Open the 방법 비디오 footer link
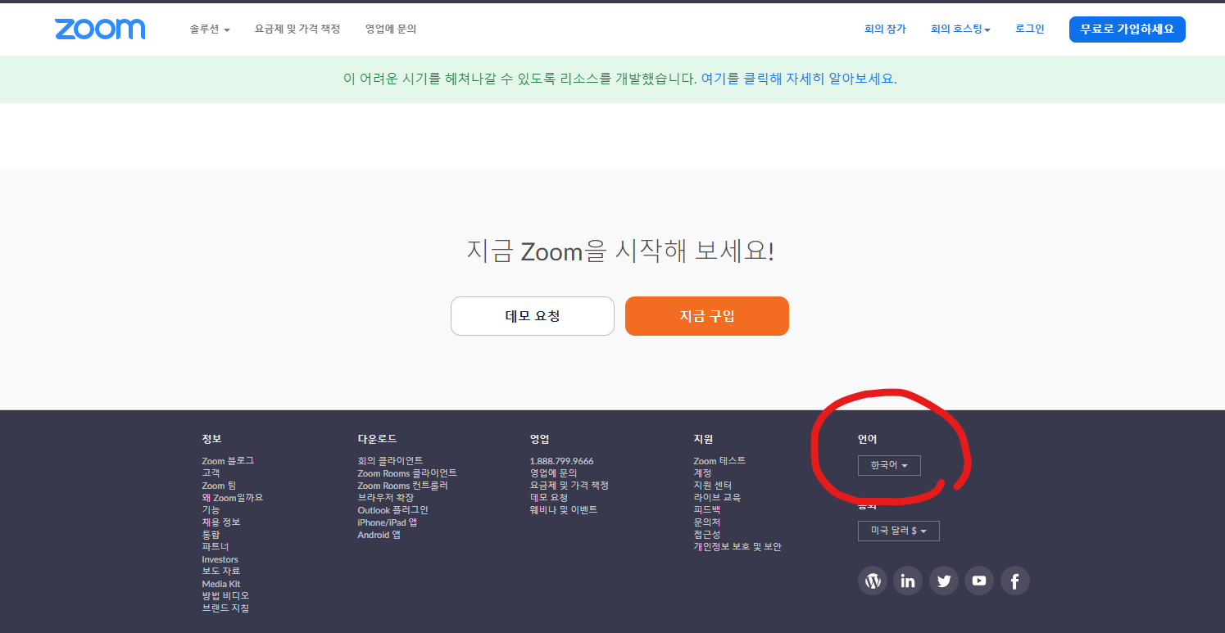Image resolution: width=1225 pixels, height=633 pixels. click(x=225, y=595)
